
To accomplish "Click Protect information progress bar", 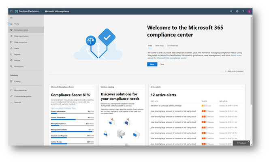I will pos(73,113).
